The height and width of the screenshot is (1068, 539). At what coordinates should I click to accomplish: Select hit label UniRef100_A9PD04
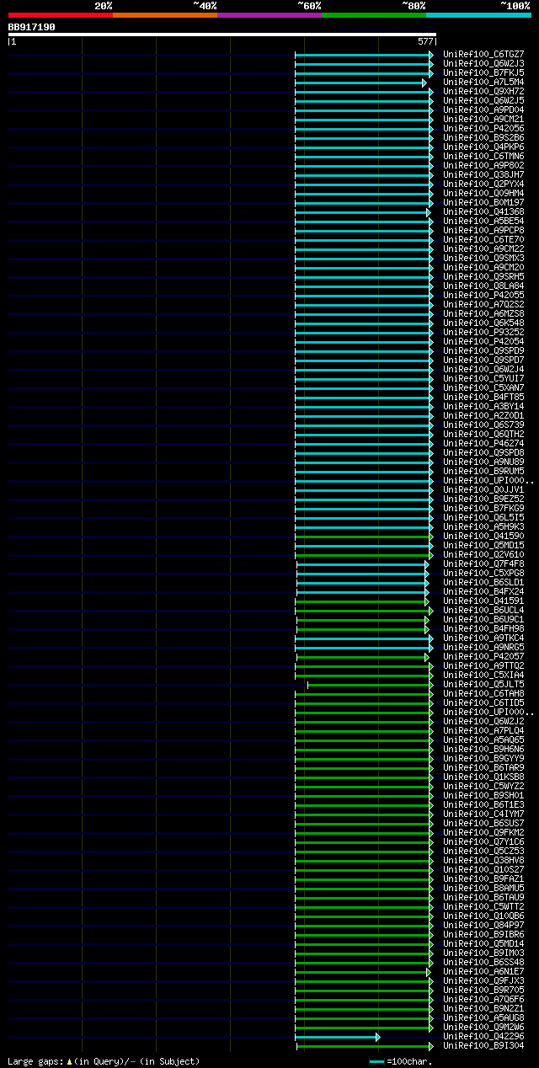coord(483,110)
